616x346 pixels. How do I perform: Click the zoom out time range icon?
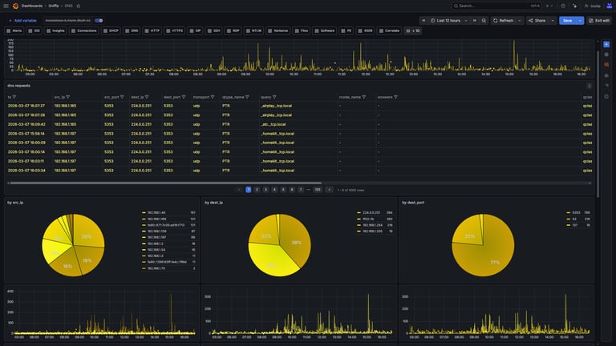coord(484,20)
